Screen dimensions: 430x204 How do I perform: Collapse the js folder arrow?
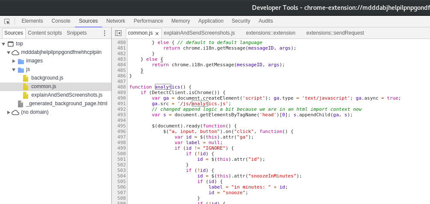[14, 69]
